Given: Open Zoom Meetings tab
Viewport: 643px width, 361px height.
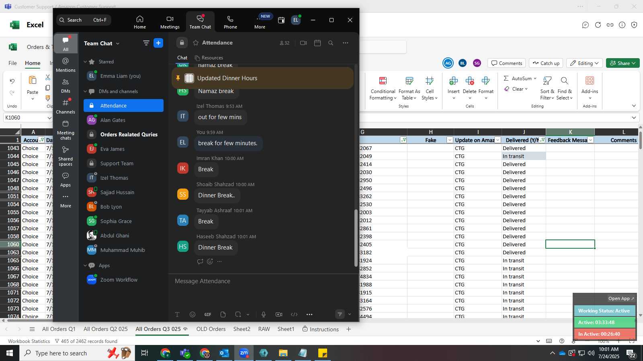Looking at the screenshot, I should [170, 22].
